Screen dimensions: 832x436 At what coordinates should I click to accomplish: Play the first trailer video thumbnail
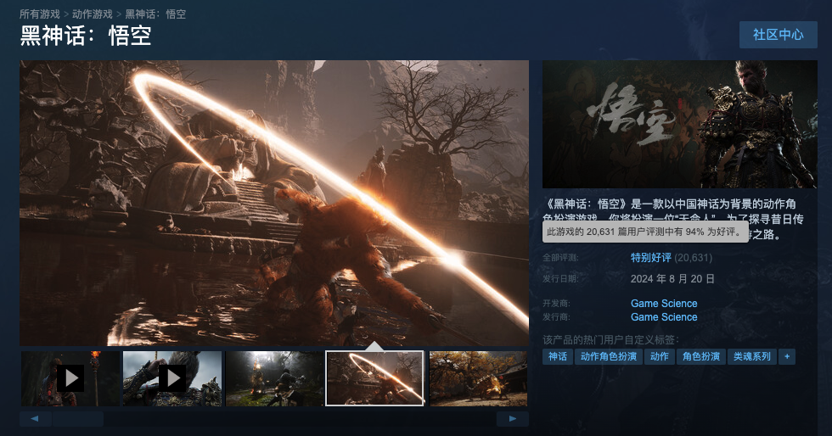coord(70,378)
